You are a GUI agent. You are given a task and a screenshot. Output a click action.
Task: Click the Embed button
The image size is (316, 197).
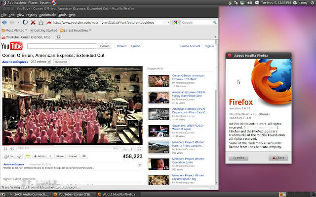73,156
